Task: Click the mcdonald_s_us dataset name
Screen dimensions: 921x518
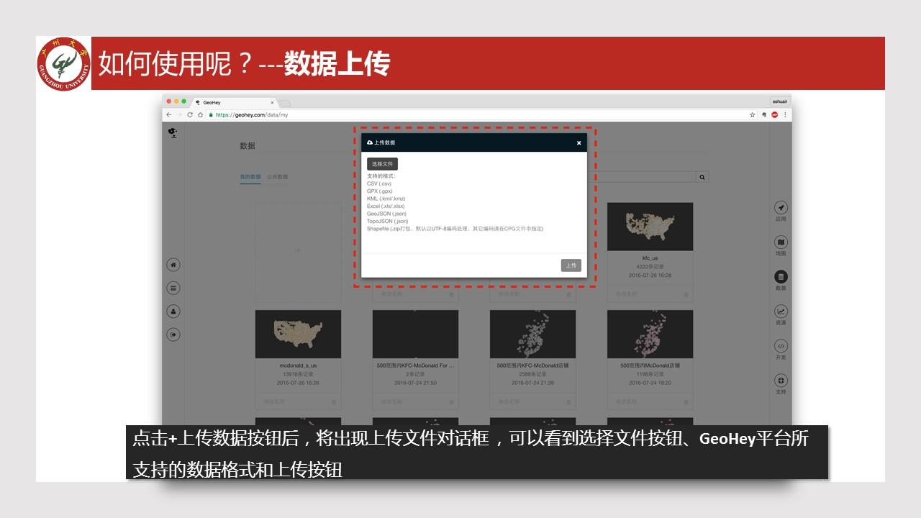Action: 298,365
